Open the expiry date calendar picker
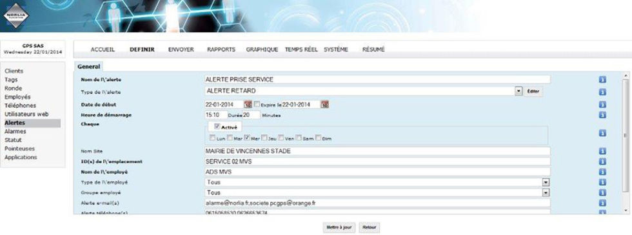The width and height of the screenshot is (632, 235). click(325, 105)
